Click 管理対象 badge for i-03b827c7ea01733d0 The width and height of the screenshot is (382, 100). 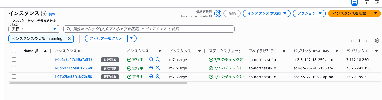click(110, 68)
